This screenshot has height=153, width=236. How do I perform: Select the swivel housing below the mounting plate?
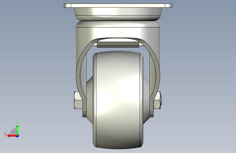(x=118, y=14)
